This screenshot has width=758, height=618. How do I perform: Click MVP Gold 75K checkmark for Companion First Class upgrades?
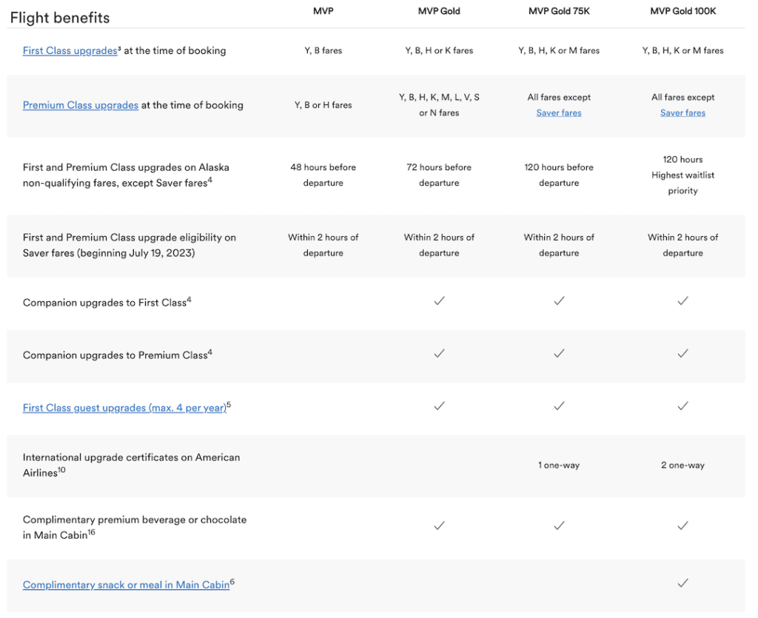[559, 300]
